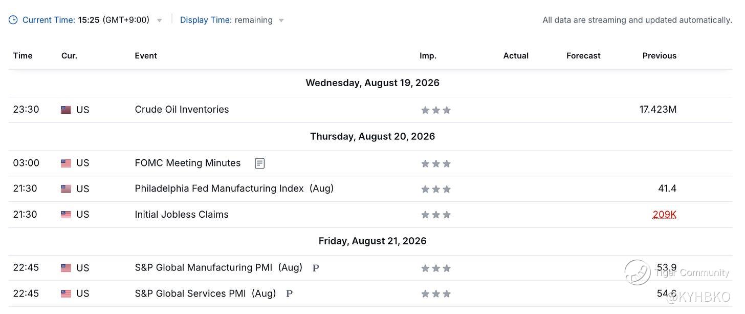Click the Tiger Community watermark logo
The height and width of the screenshot is (314, 745).
[637, 273]
